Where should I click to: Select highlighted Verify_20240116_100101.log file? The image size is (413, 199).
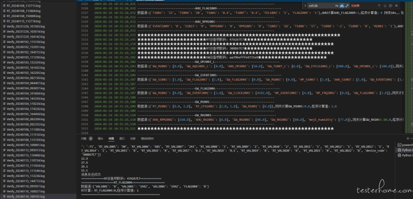pos(38,197)
